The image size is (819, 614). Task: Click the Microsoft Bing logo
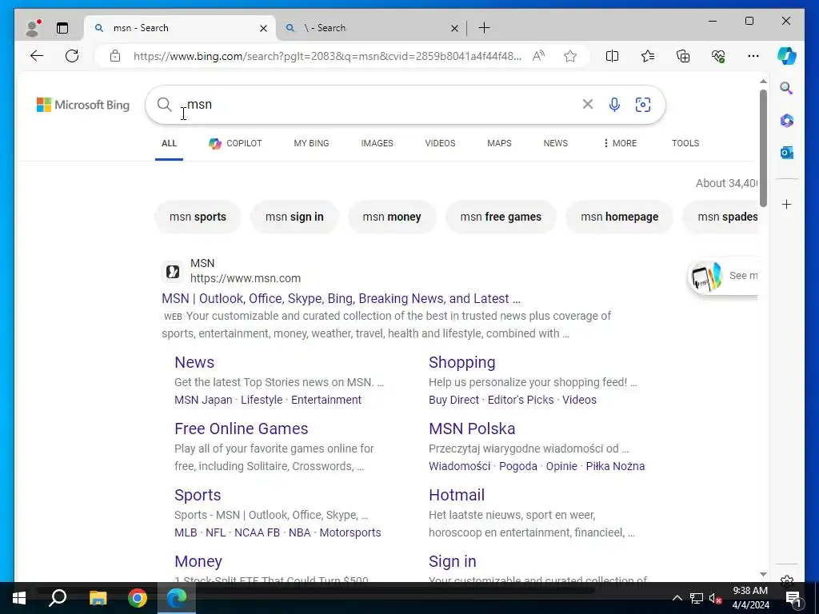(83, 105)
